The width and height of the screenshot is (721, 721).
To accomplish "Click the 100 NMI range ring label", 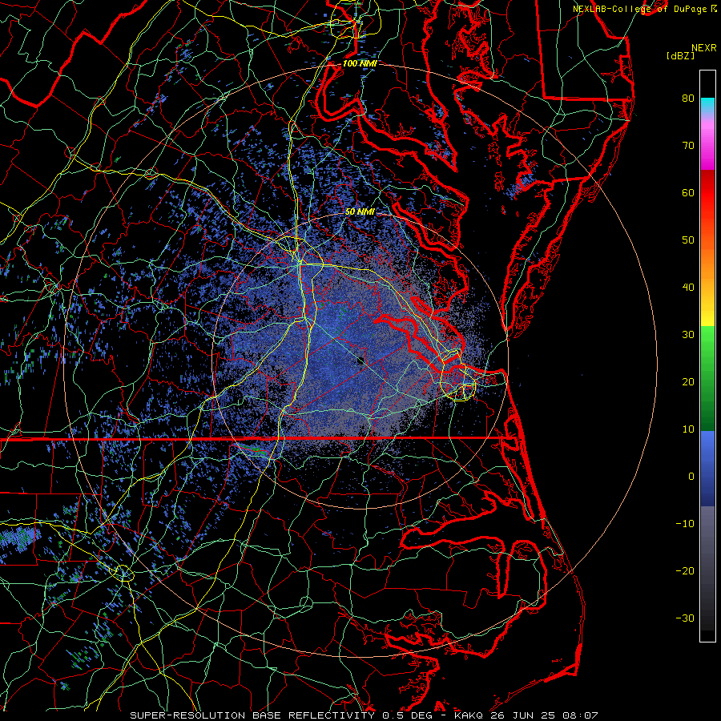I will click(360, 63).
